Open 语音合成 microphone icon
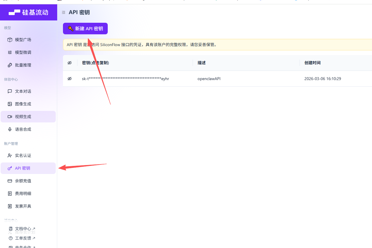 10,129
